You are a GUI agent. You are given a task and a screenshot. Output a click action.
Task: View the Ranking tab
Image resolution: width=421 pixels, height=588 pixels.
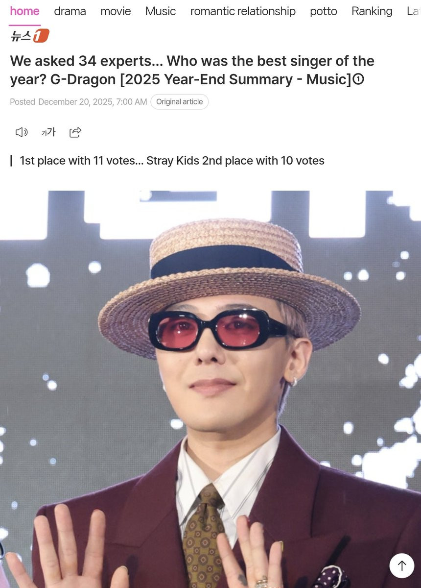[x=372, y=11]
